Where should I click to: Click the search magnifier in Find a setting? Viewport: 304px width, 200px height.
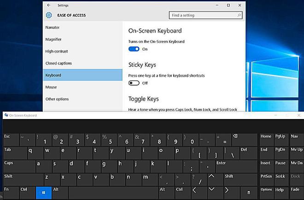239,15
